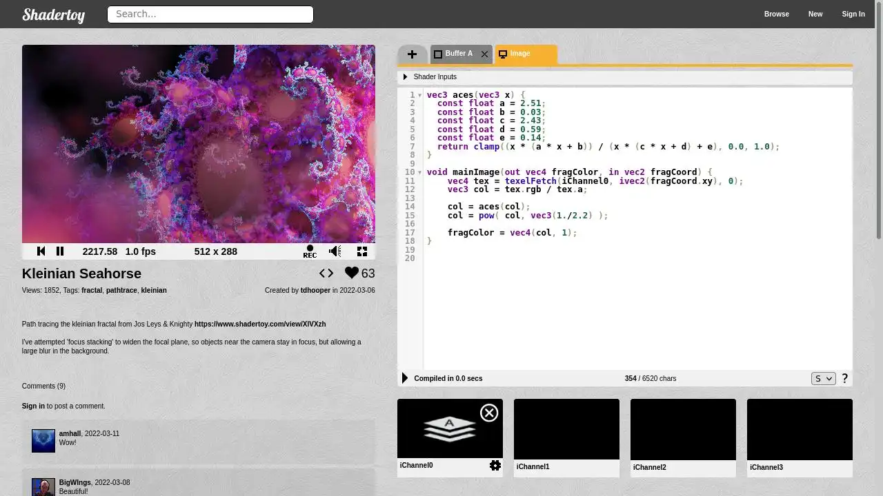Open commenter BigWIngs' profile
Image resolution: width=883 pixels, height=496 pixels.
pyautogui.click(x=75, y=483)
